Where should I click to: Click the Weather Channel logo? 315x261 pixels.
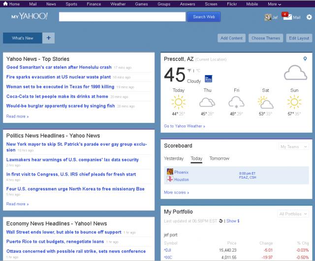coord(208,78)
